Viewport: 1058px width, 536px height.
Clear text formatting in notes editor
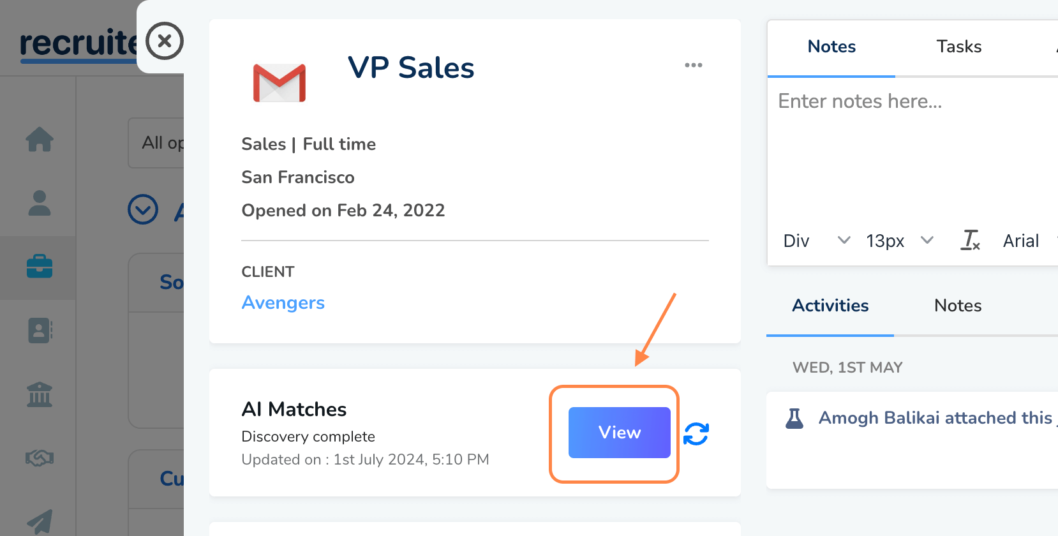(970, 241)
